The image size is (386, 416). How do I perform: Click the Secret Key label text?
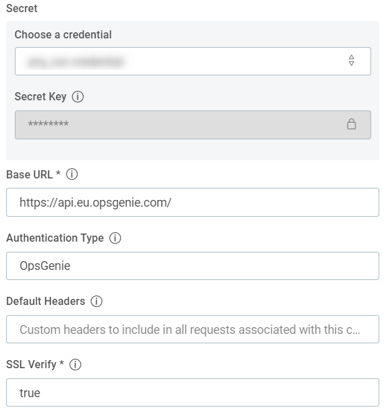40,96
